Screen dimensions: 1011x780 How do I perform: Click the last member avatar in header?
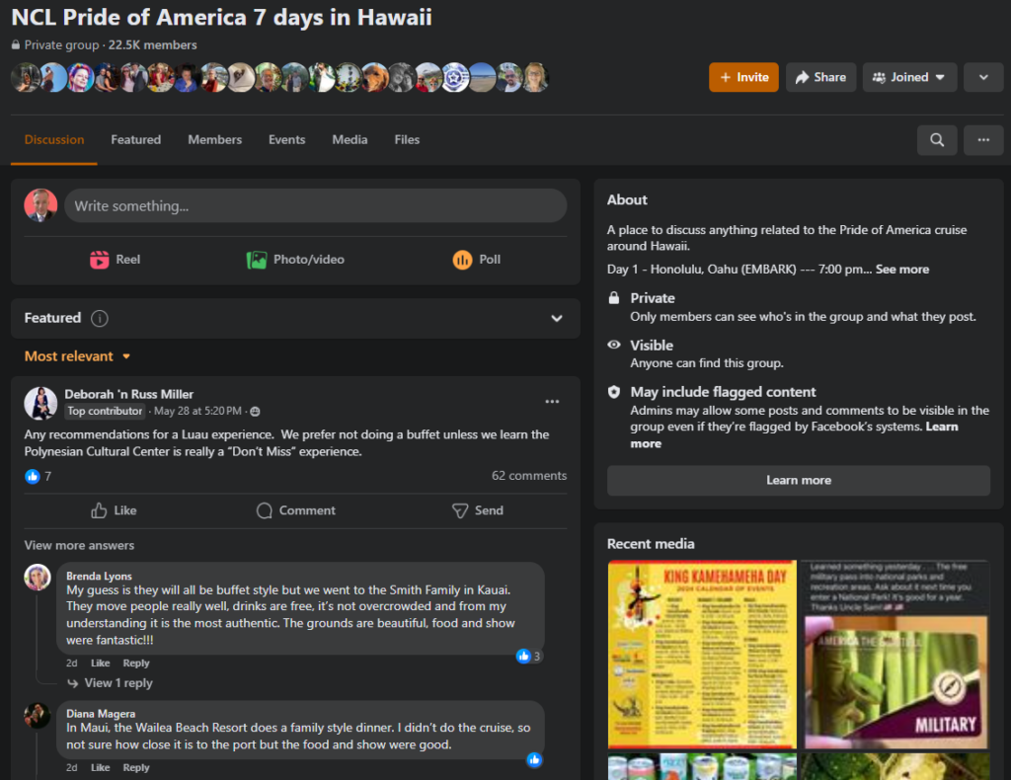(x=536, y=78)
